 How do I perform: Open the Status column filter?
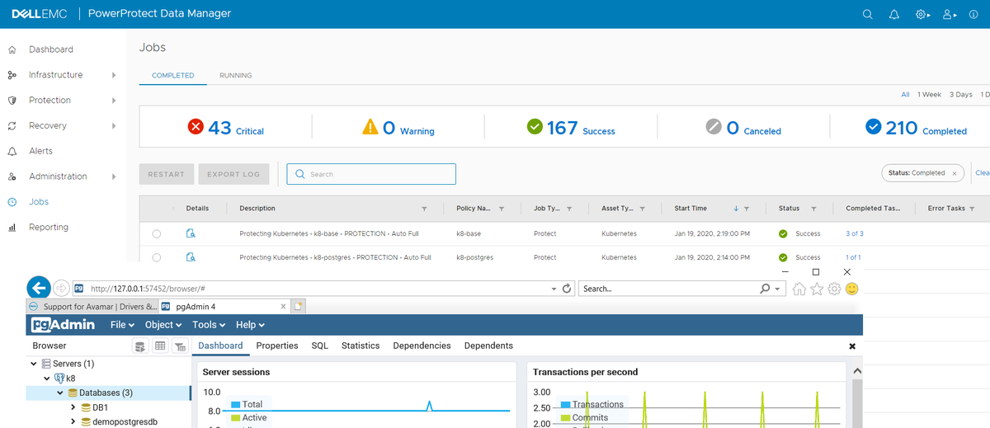tap(813, 209)
